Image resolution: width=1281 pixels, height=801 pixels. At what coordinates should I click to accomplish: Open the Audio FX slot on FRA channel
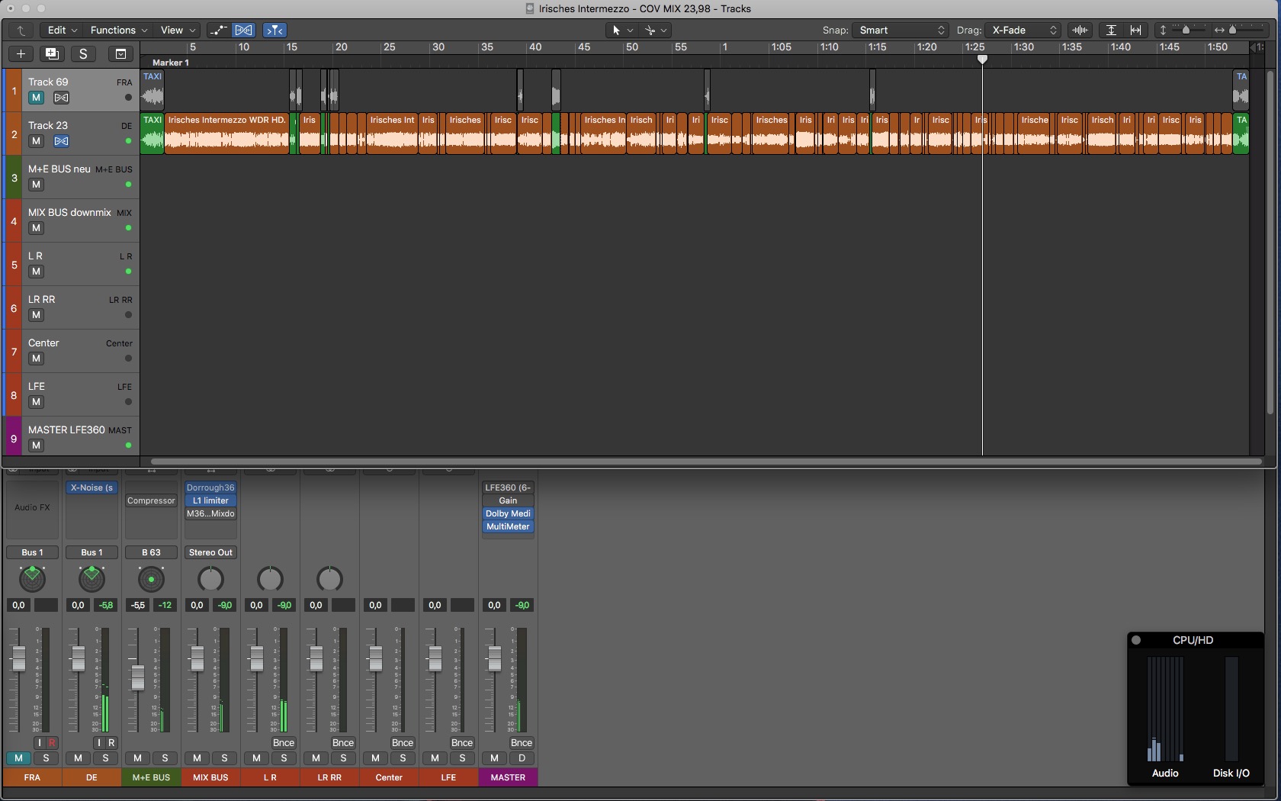tap(32, 507)
